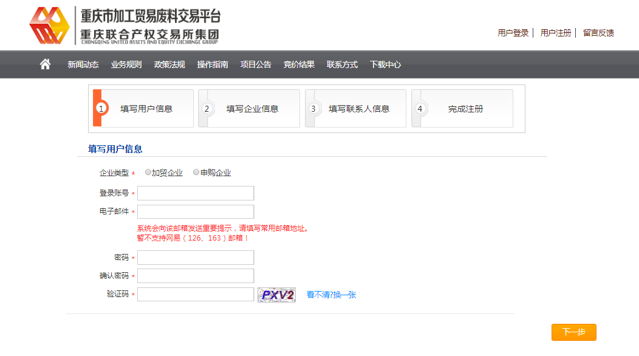Select the 申购企业 radio button
The width and height of the screenshot is (639, 356).
coord(196,173)
